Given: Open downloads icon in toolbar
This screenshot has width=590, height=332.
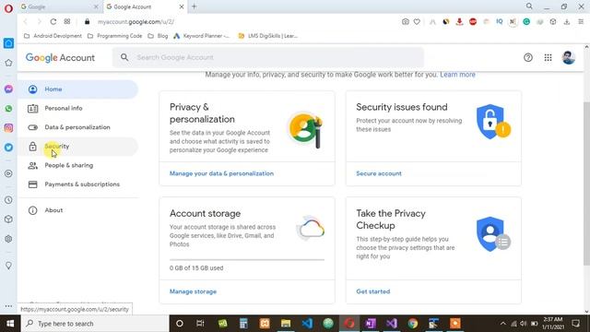Looking at the screenshot, I should [567, 22].
